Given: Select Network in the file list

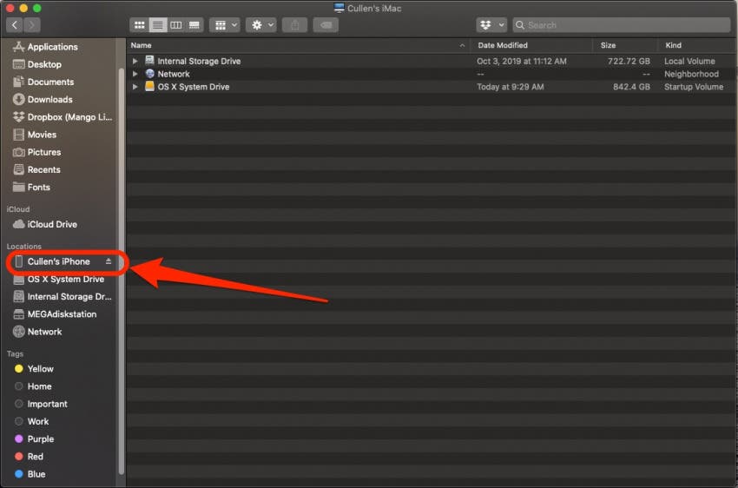Looking at the screenshot, I should pos(173,74).
